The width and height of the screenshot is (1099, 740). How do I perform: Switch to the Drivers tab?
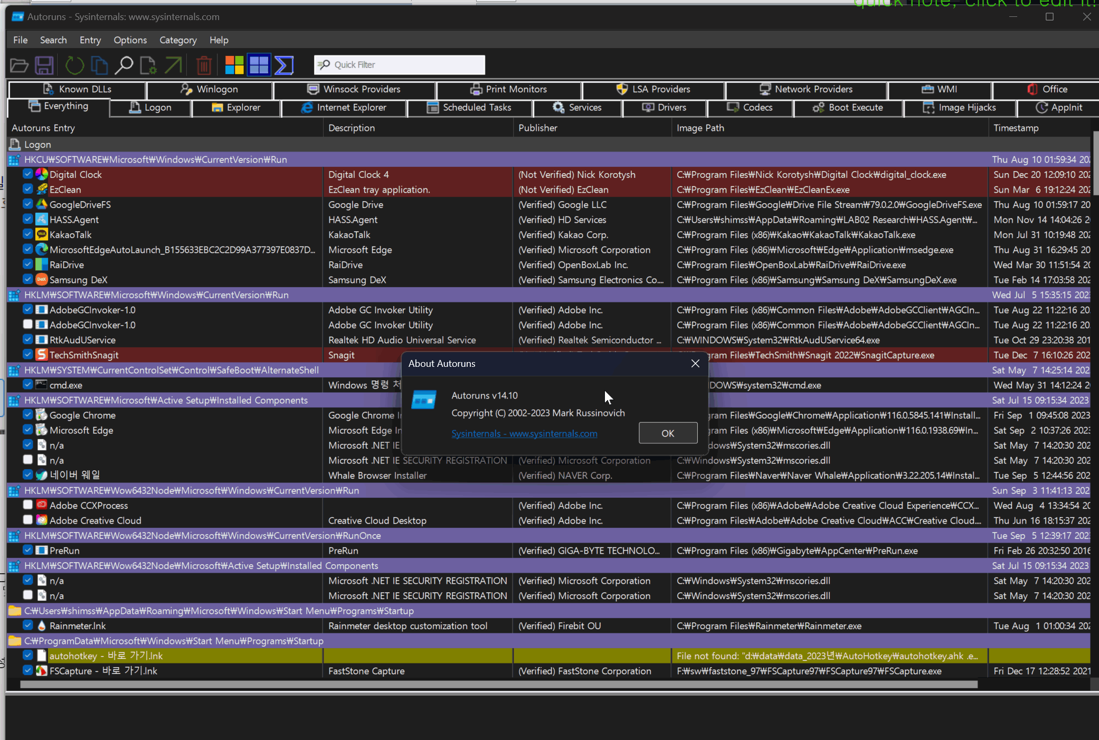click(x=664, y=108)
